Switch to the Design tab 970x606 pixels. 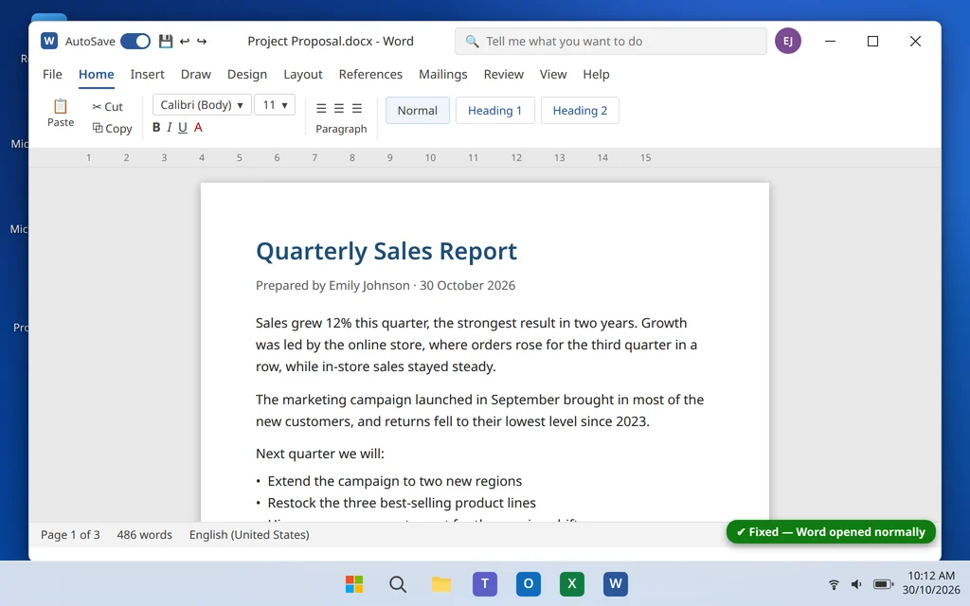coord(247,74)
